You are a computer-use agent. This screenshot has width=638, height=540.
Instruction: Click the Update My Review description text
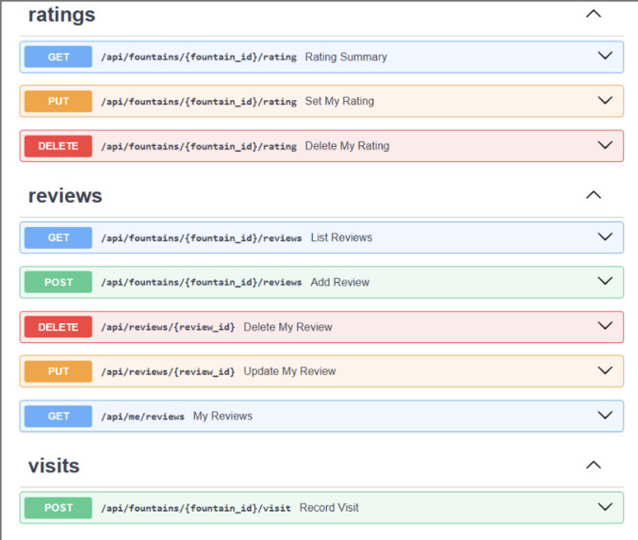[289, 371]
